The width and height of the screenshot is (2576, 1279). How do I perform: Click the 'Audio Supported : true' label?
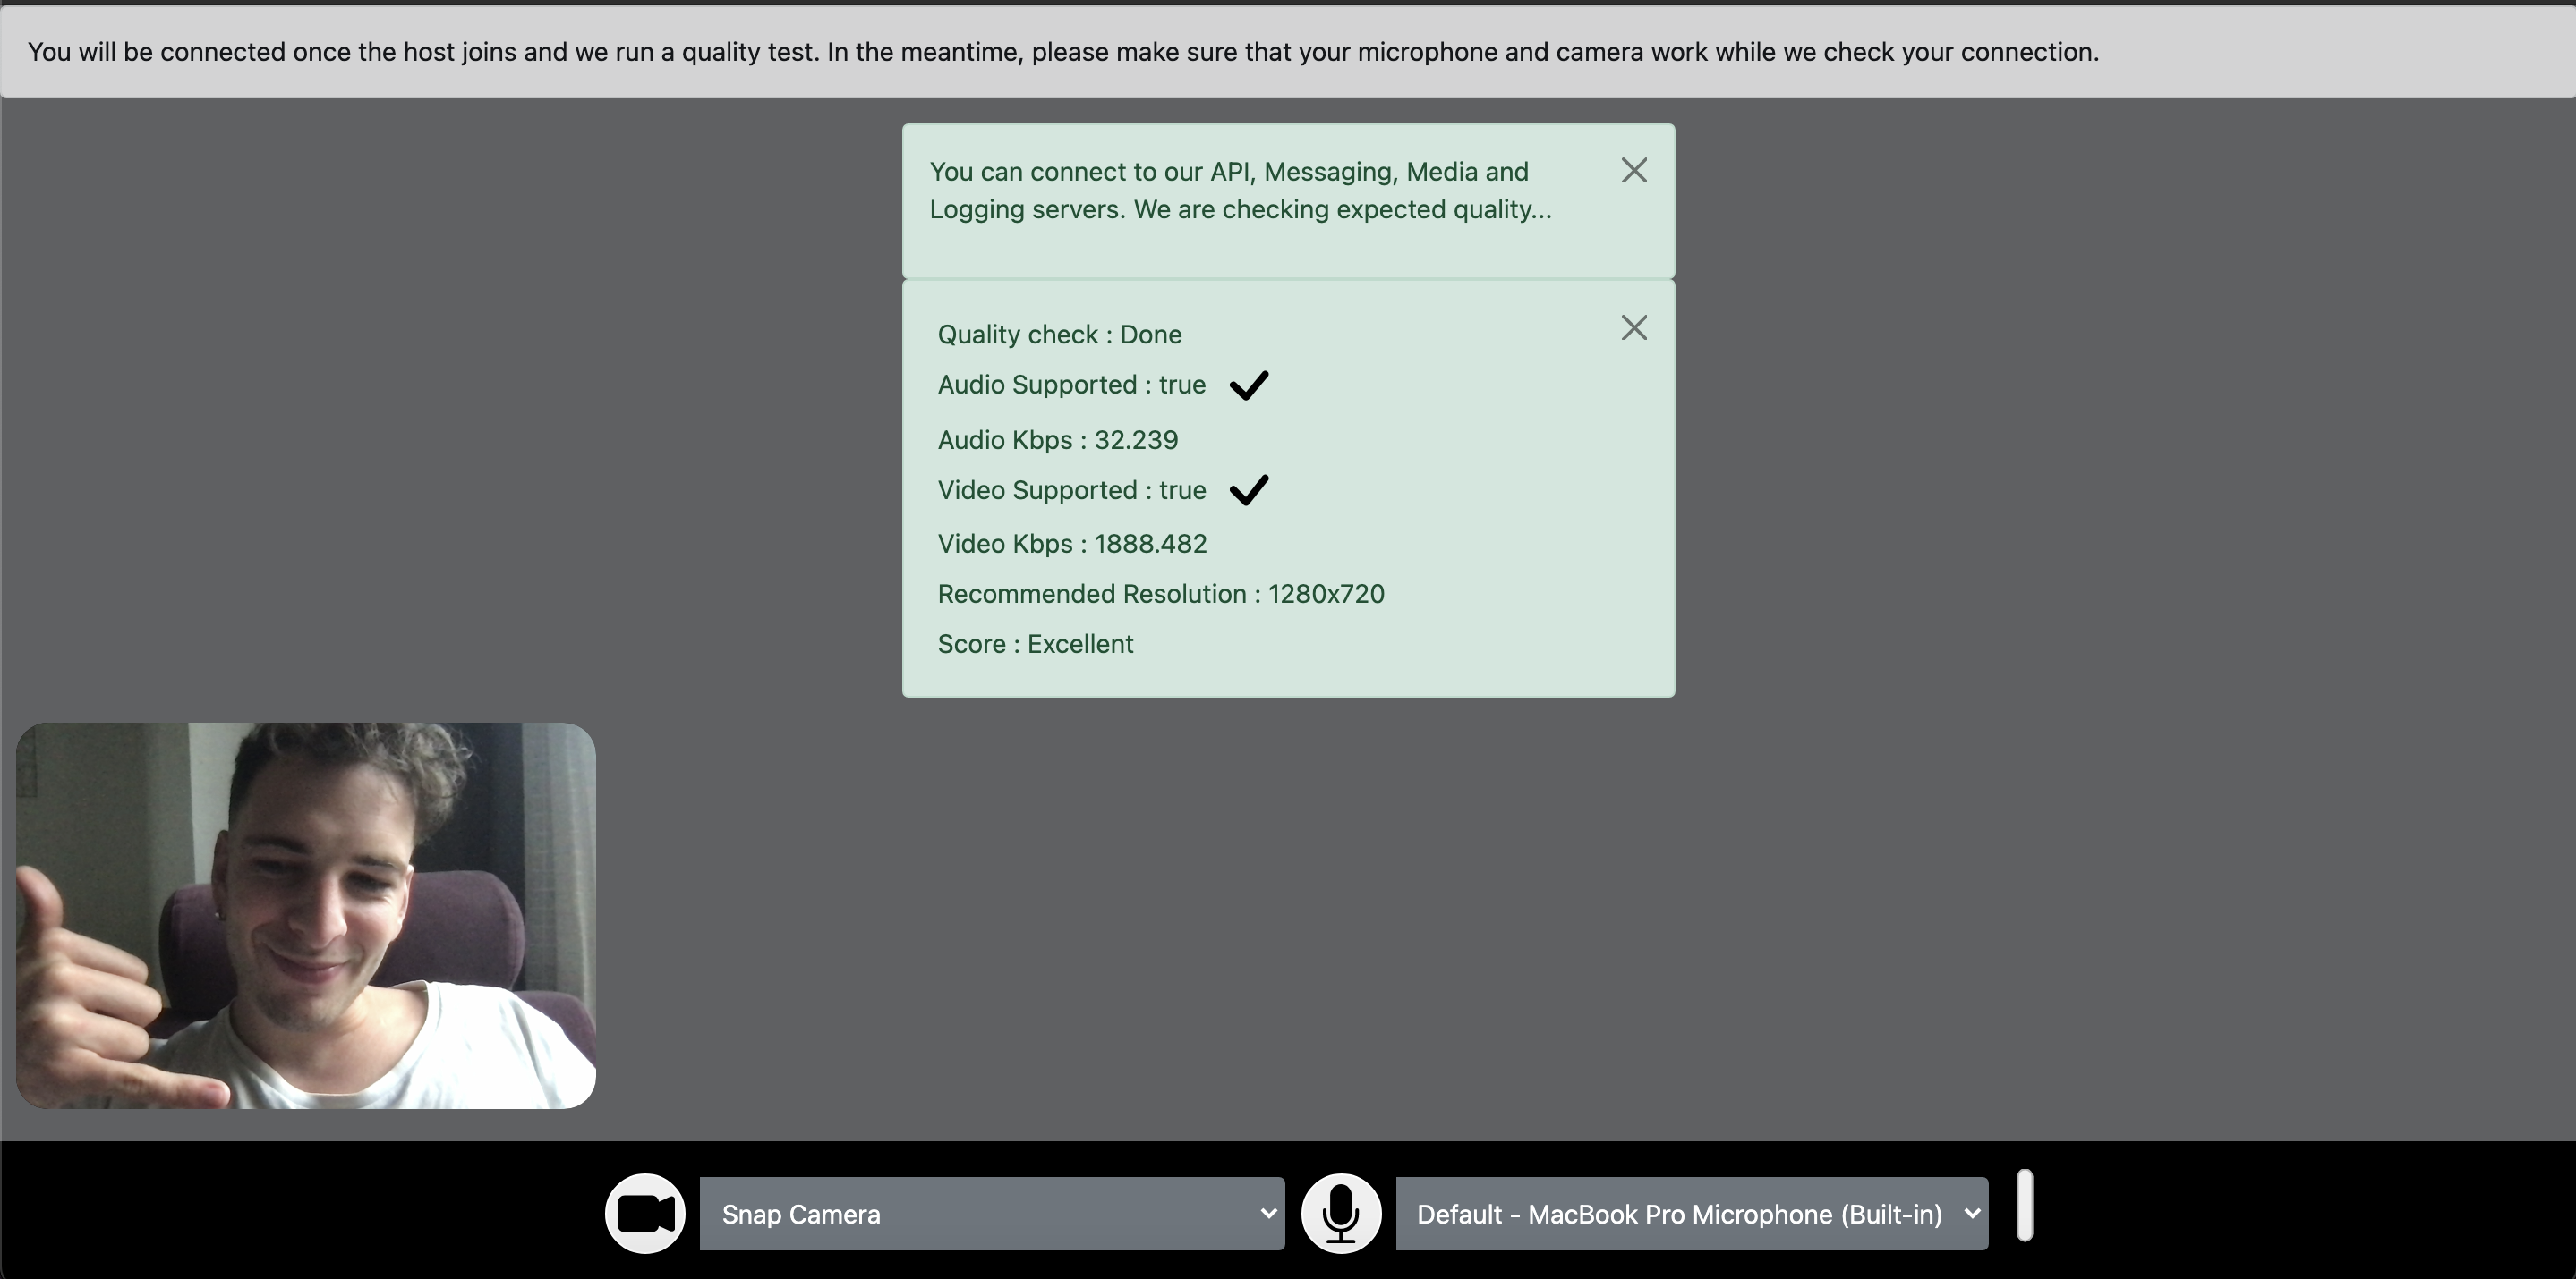[x=1072, y=385]
